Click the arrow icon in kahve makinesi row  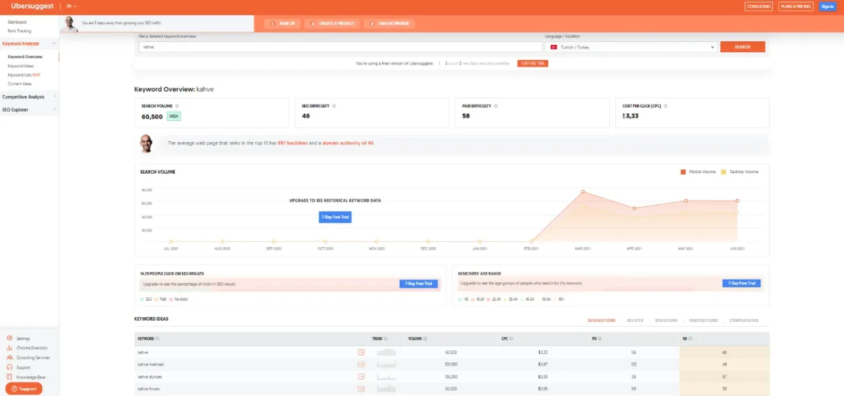click(360, 364)
